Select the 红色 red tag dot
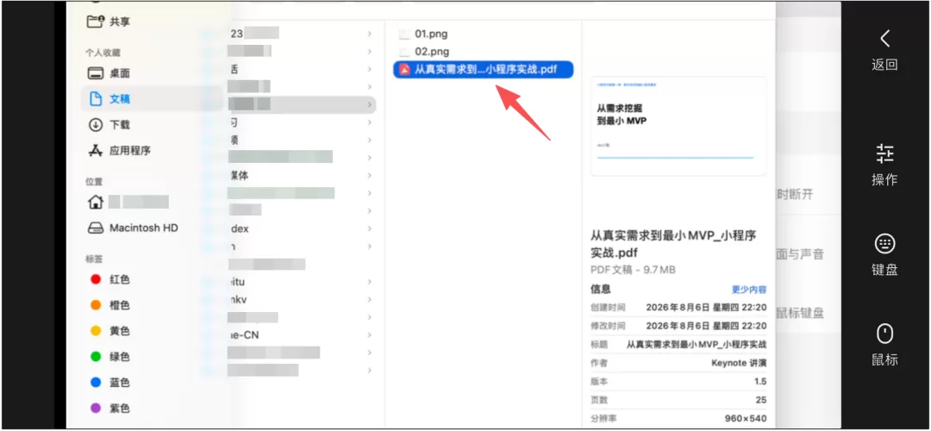The height and width of the screenshot is (431, 931). [95, 279]
